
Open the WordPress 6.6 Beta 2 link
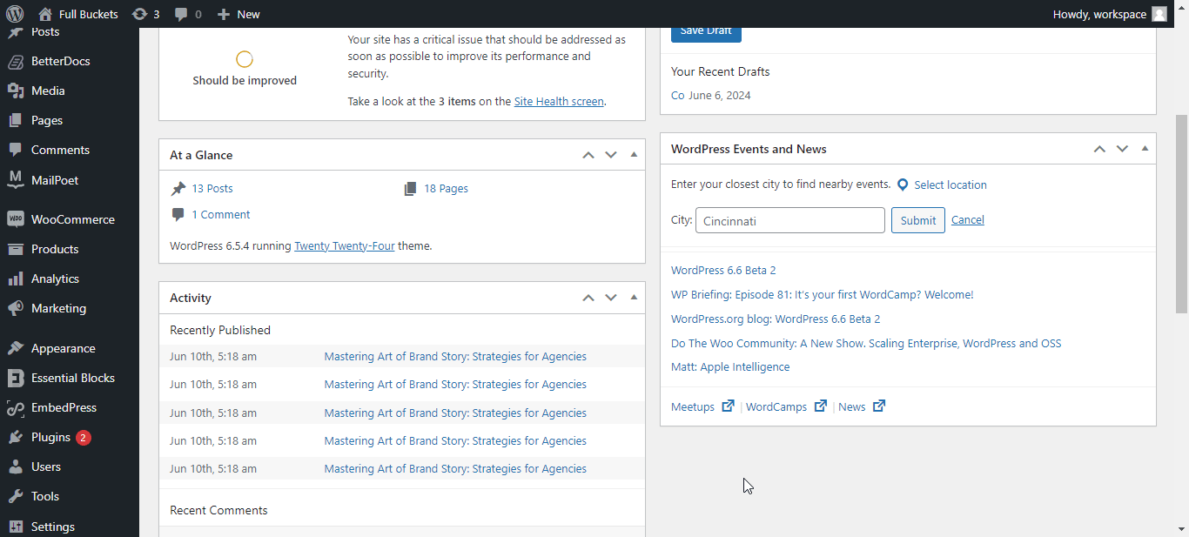pos(723,270)
